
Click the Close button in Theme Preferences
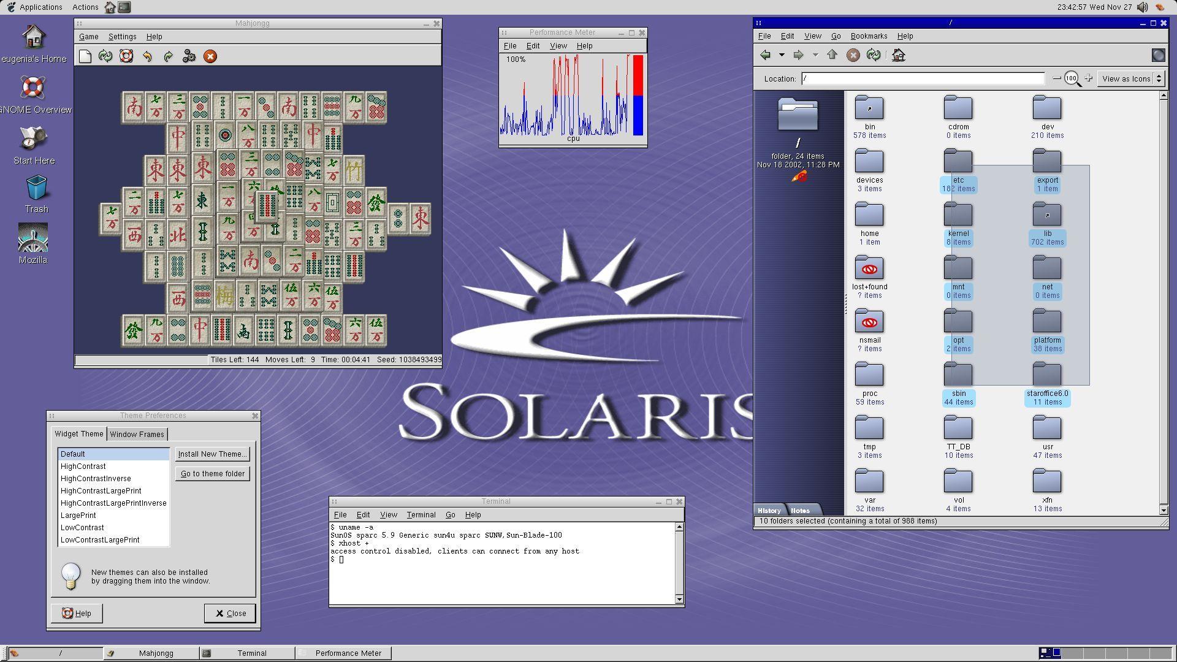click(x=230, y=613)
